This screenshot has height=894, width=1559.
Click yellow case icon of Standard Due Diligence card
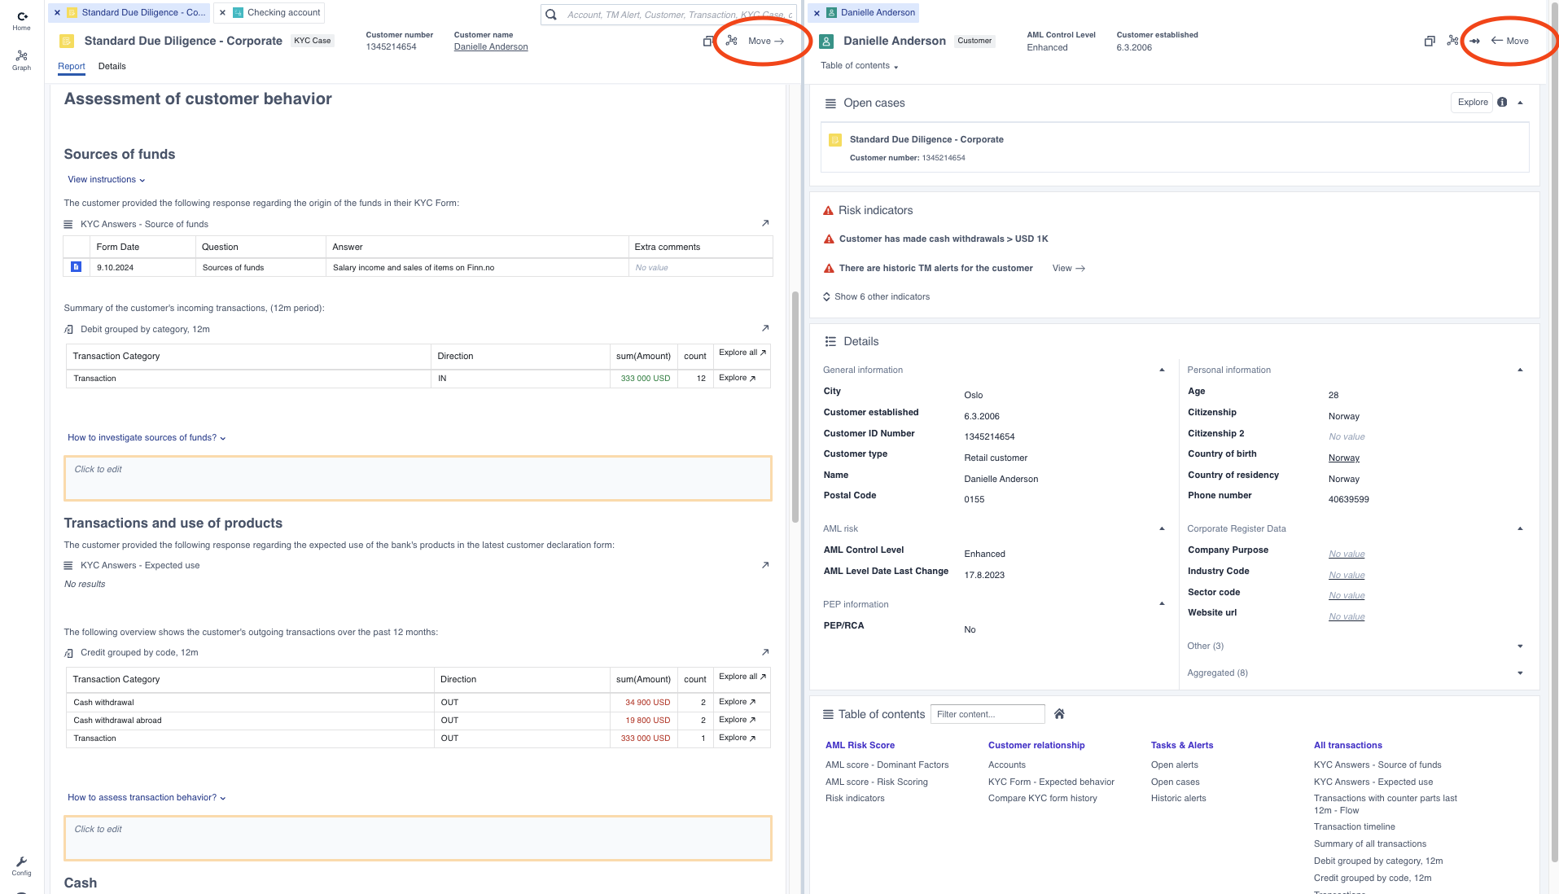835,140
